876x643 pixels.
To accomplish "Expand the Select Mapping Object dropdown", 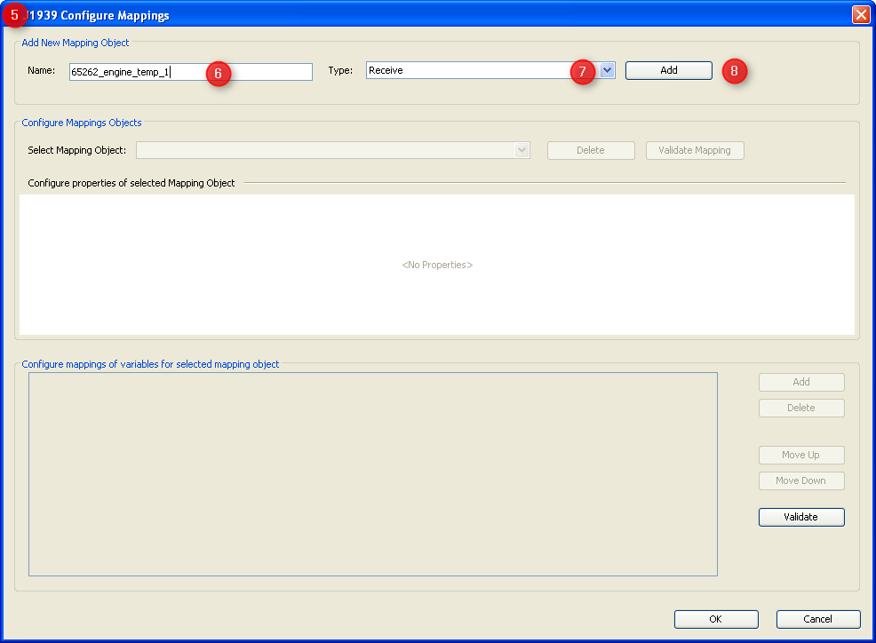I will click(x=522, y=150).
